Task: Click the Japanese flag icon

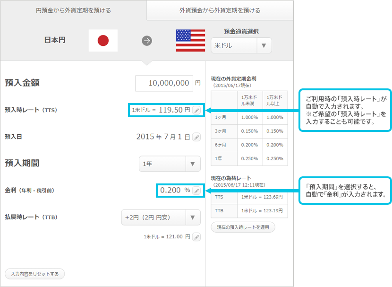Action: (x=103, y=41)
